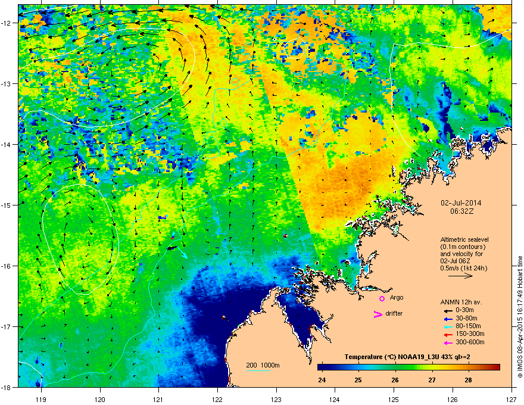
Task: Click longitude tick label 122
Action: click(x=217, y=399)
